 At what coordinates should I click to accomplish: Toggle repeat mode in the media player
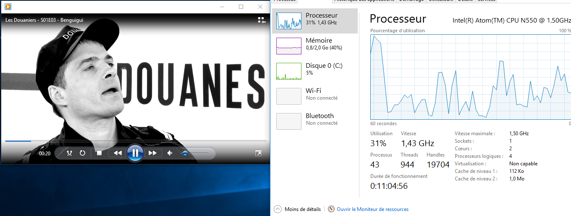click(x=82, y=153)
